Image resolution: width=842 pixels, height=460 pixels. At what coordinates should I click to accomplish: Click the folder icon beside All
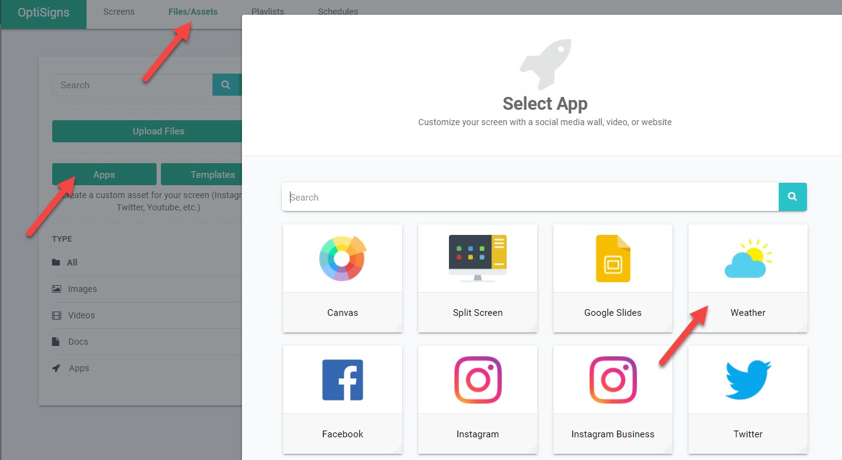click(x=57, y=263)
